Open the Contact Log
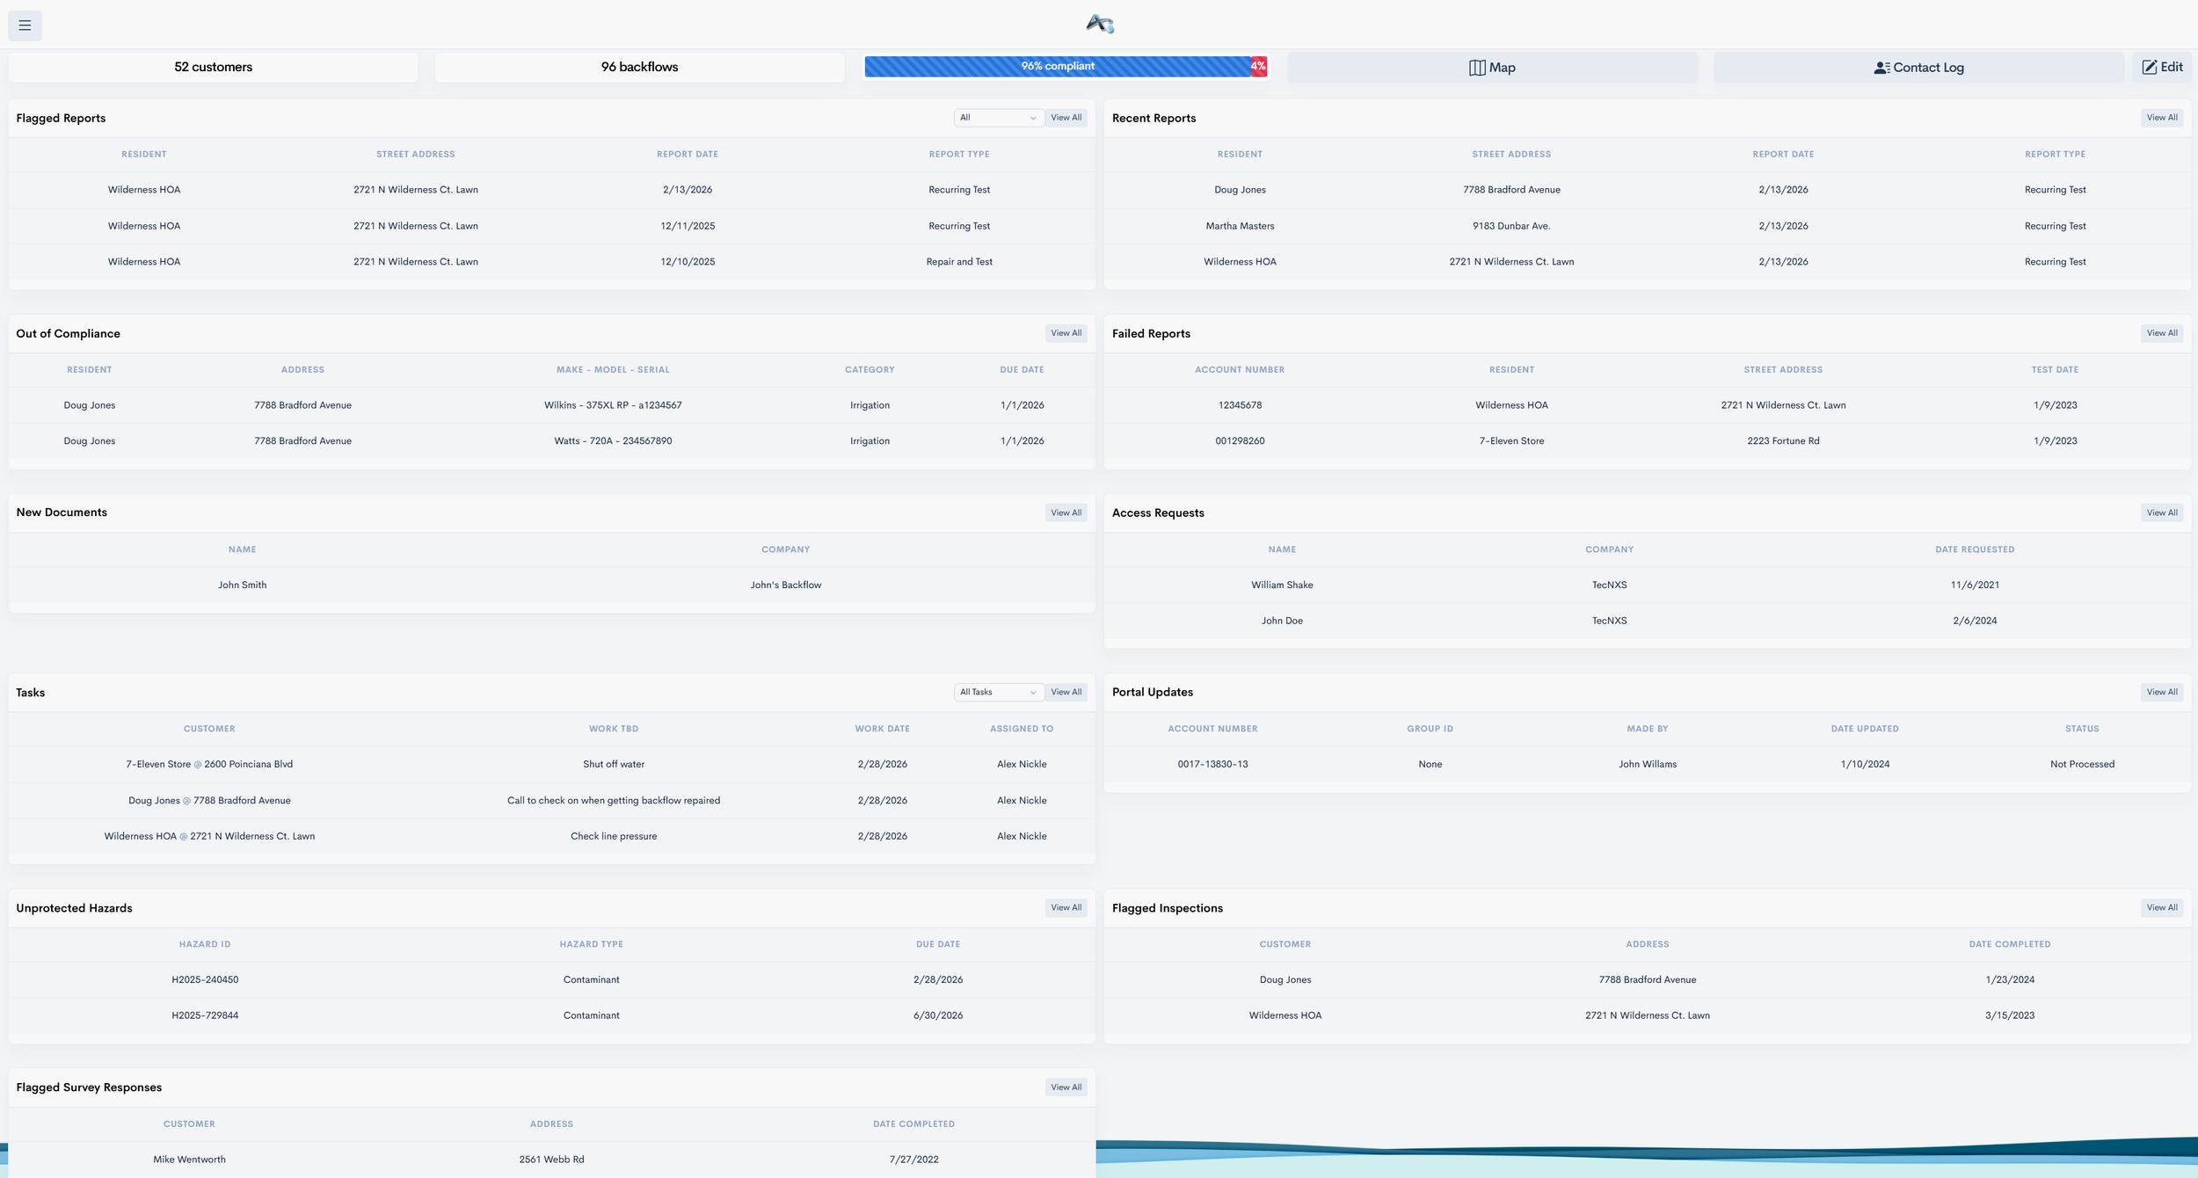The image size is (2198, 1178). [x=1918, y=68]
